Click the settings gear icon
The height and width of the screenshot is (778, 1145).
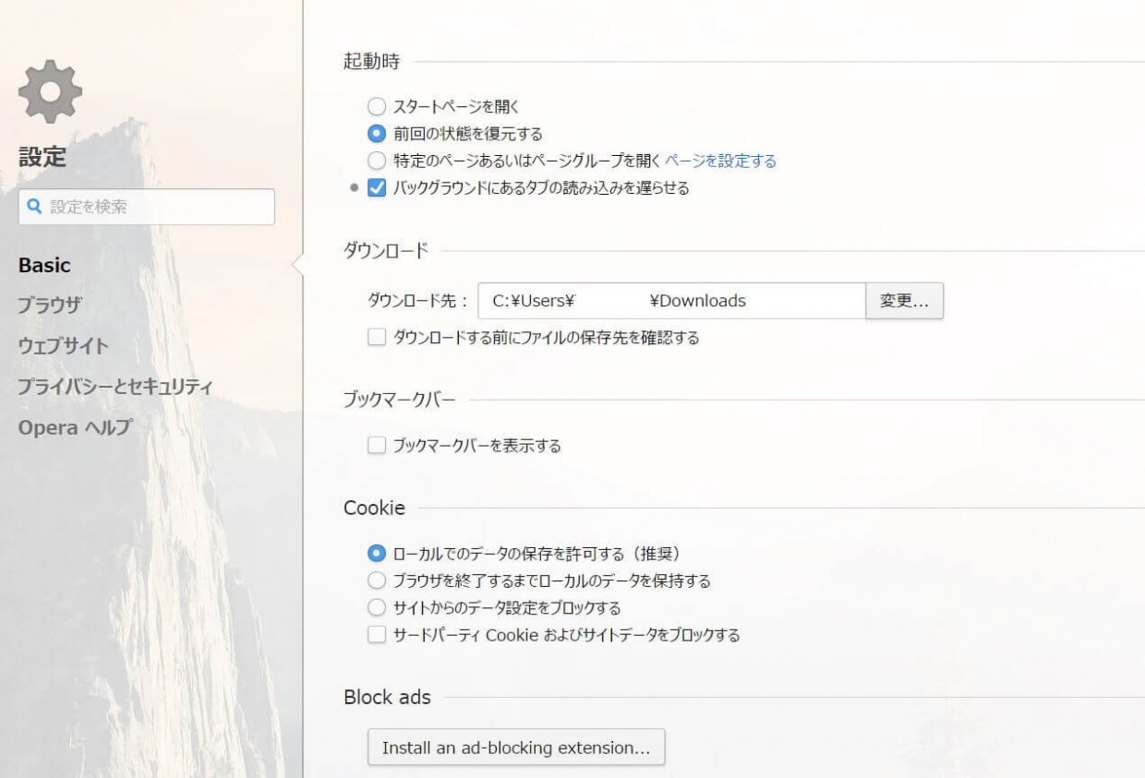point(51,90)
